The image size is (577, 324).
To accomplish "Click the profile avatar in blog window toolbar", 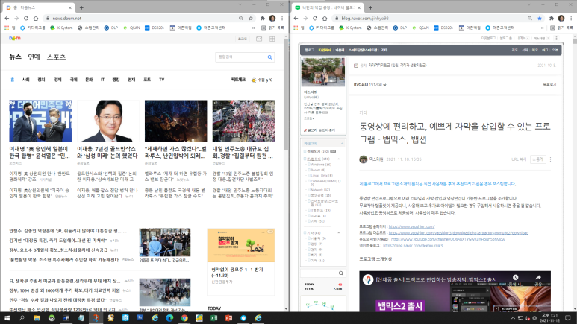I will pos(561,18).
